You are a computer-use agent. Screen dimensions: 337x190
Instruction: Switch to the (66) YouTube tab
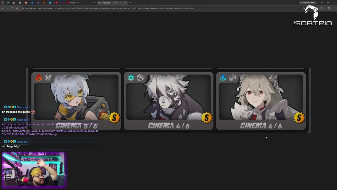coord(81,3)
